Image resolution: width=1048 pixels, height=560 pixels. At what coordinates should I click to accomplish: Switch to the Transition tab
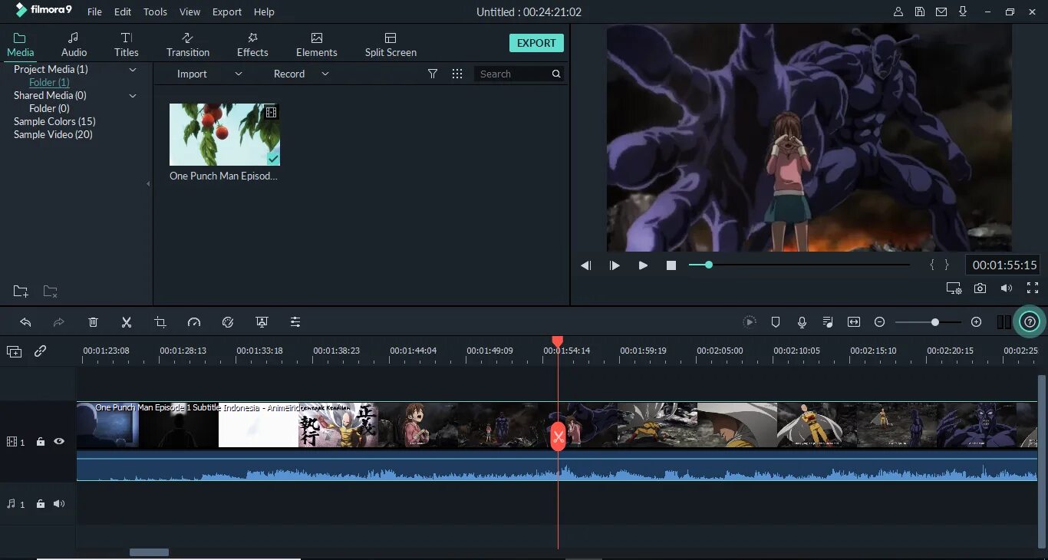pos(188,44)
